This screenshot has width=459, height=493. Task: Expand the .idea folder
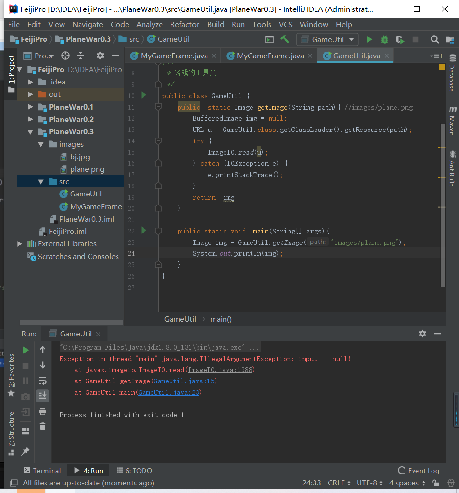pyautogui.click(x=30, y=82)
